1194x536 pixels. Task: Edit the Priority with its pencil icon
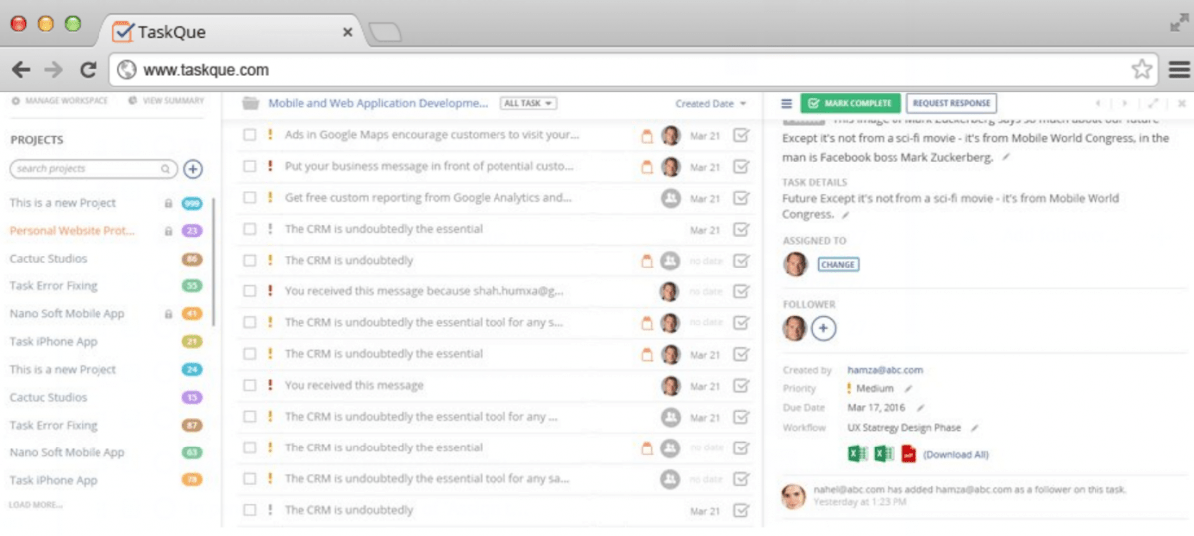pyautogui.click(x=908, y=389)
